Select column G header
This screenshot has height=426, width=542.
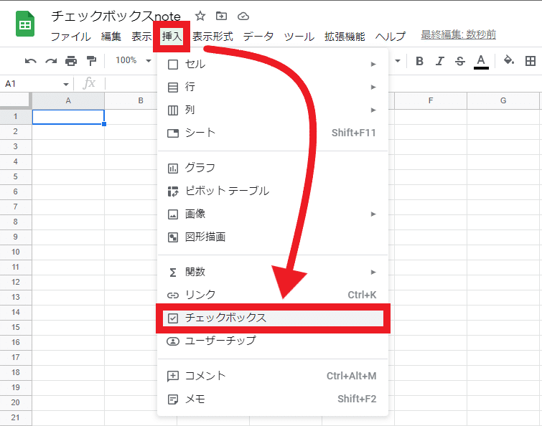[503, 101]
